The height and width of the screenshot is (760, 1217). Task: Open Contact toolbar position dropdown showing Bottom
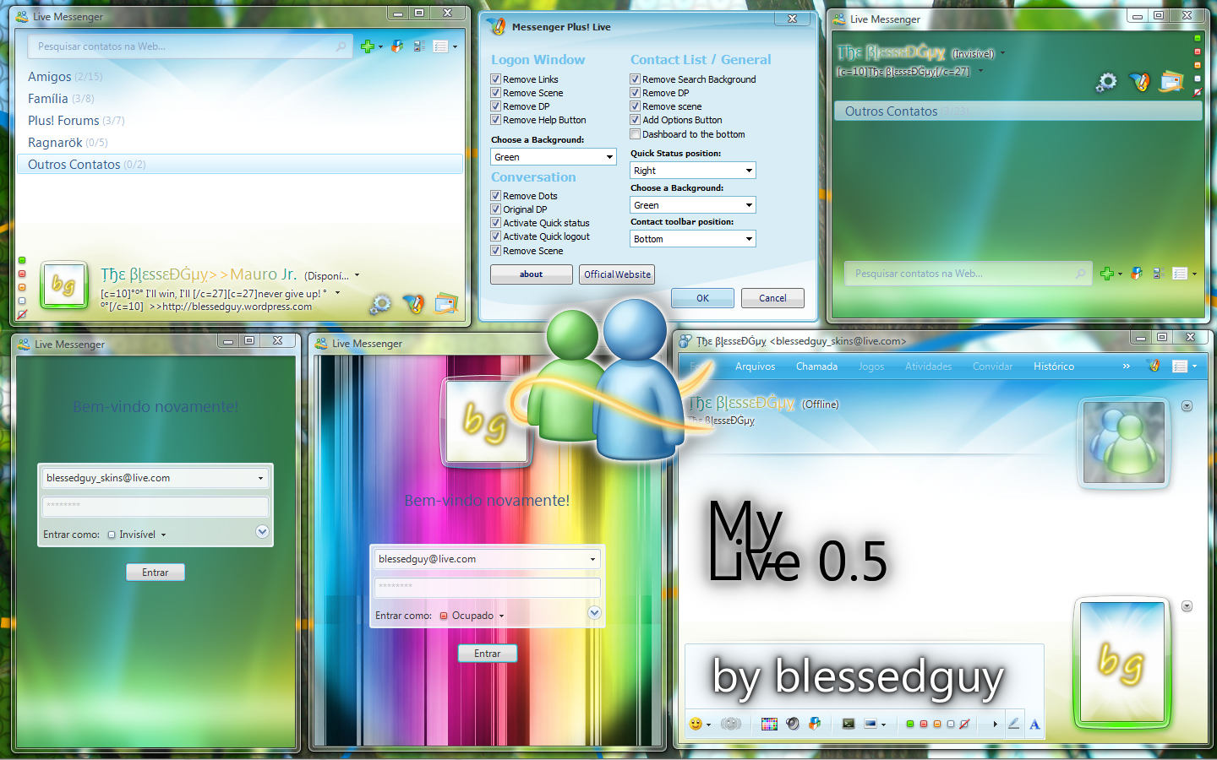coord(693,239)
